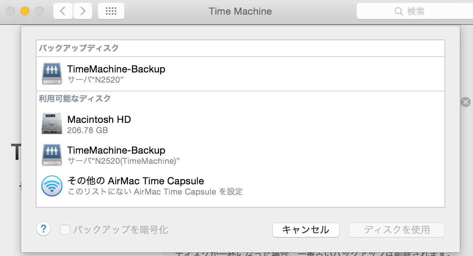Screen dimensions: 473x256
Task: Click into the 検索 search field
Action: [415, 11]
